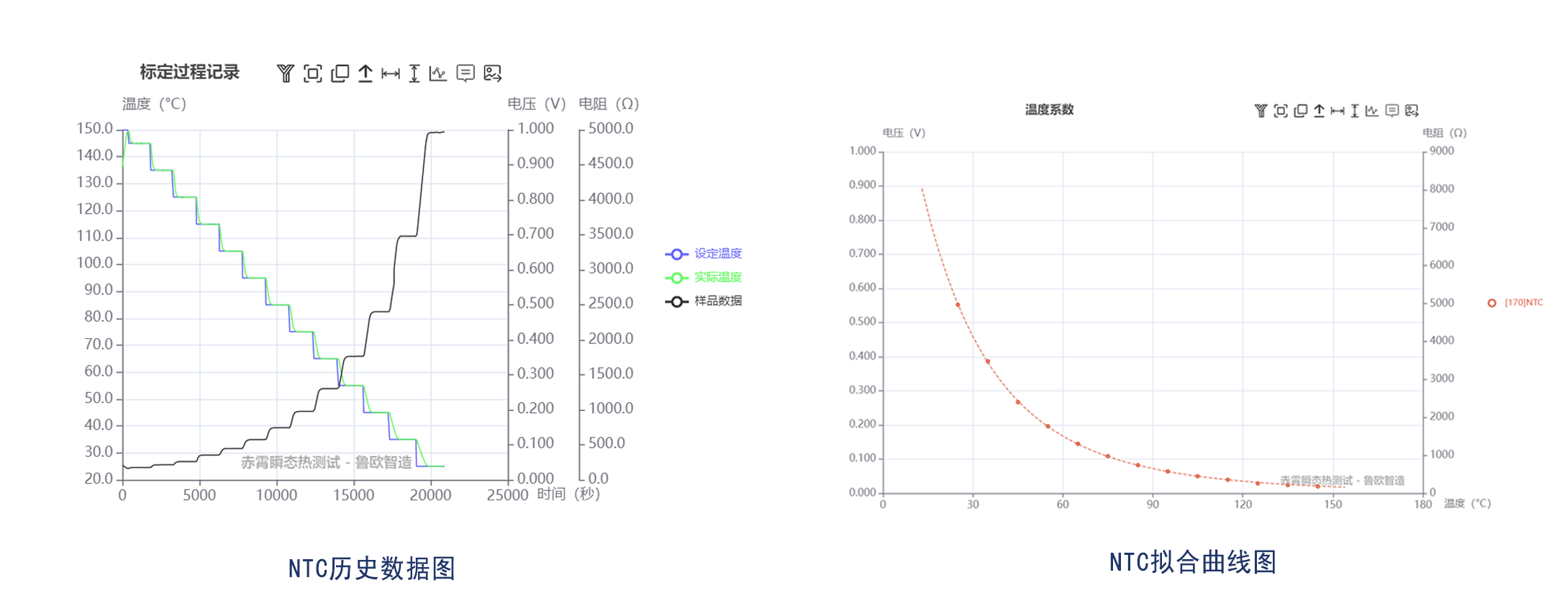Click the 电压 (V) axis label on left chart

coord(537,104)
